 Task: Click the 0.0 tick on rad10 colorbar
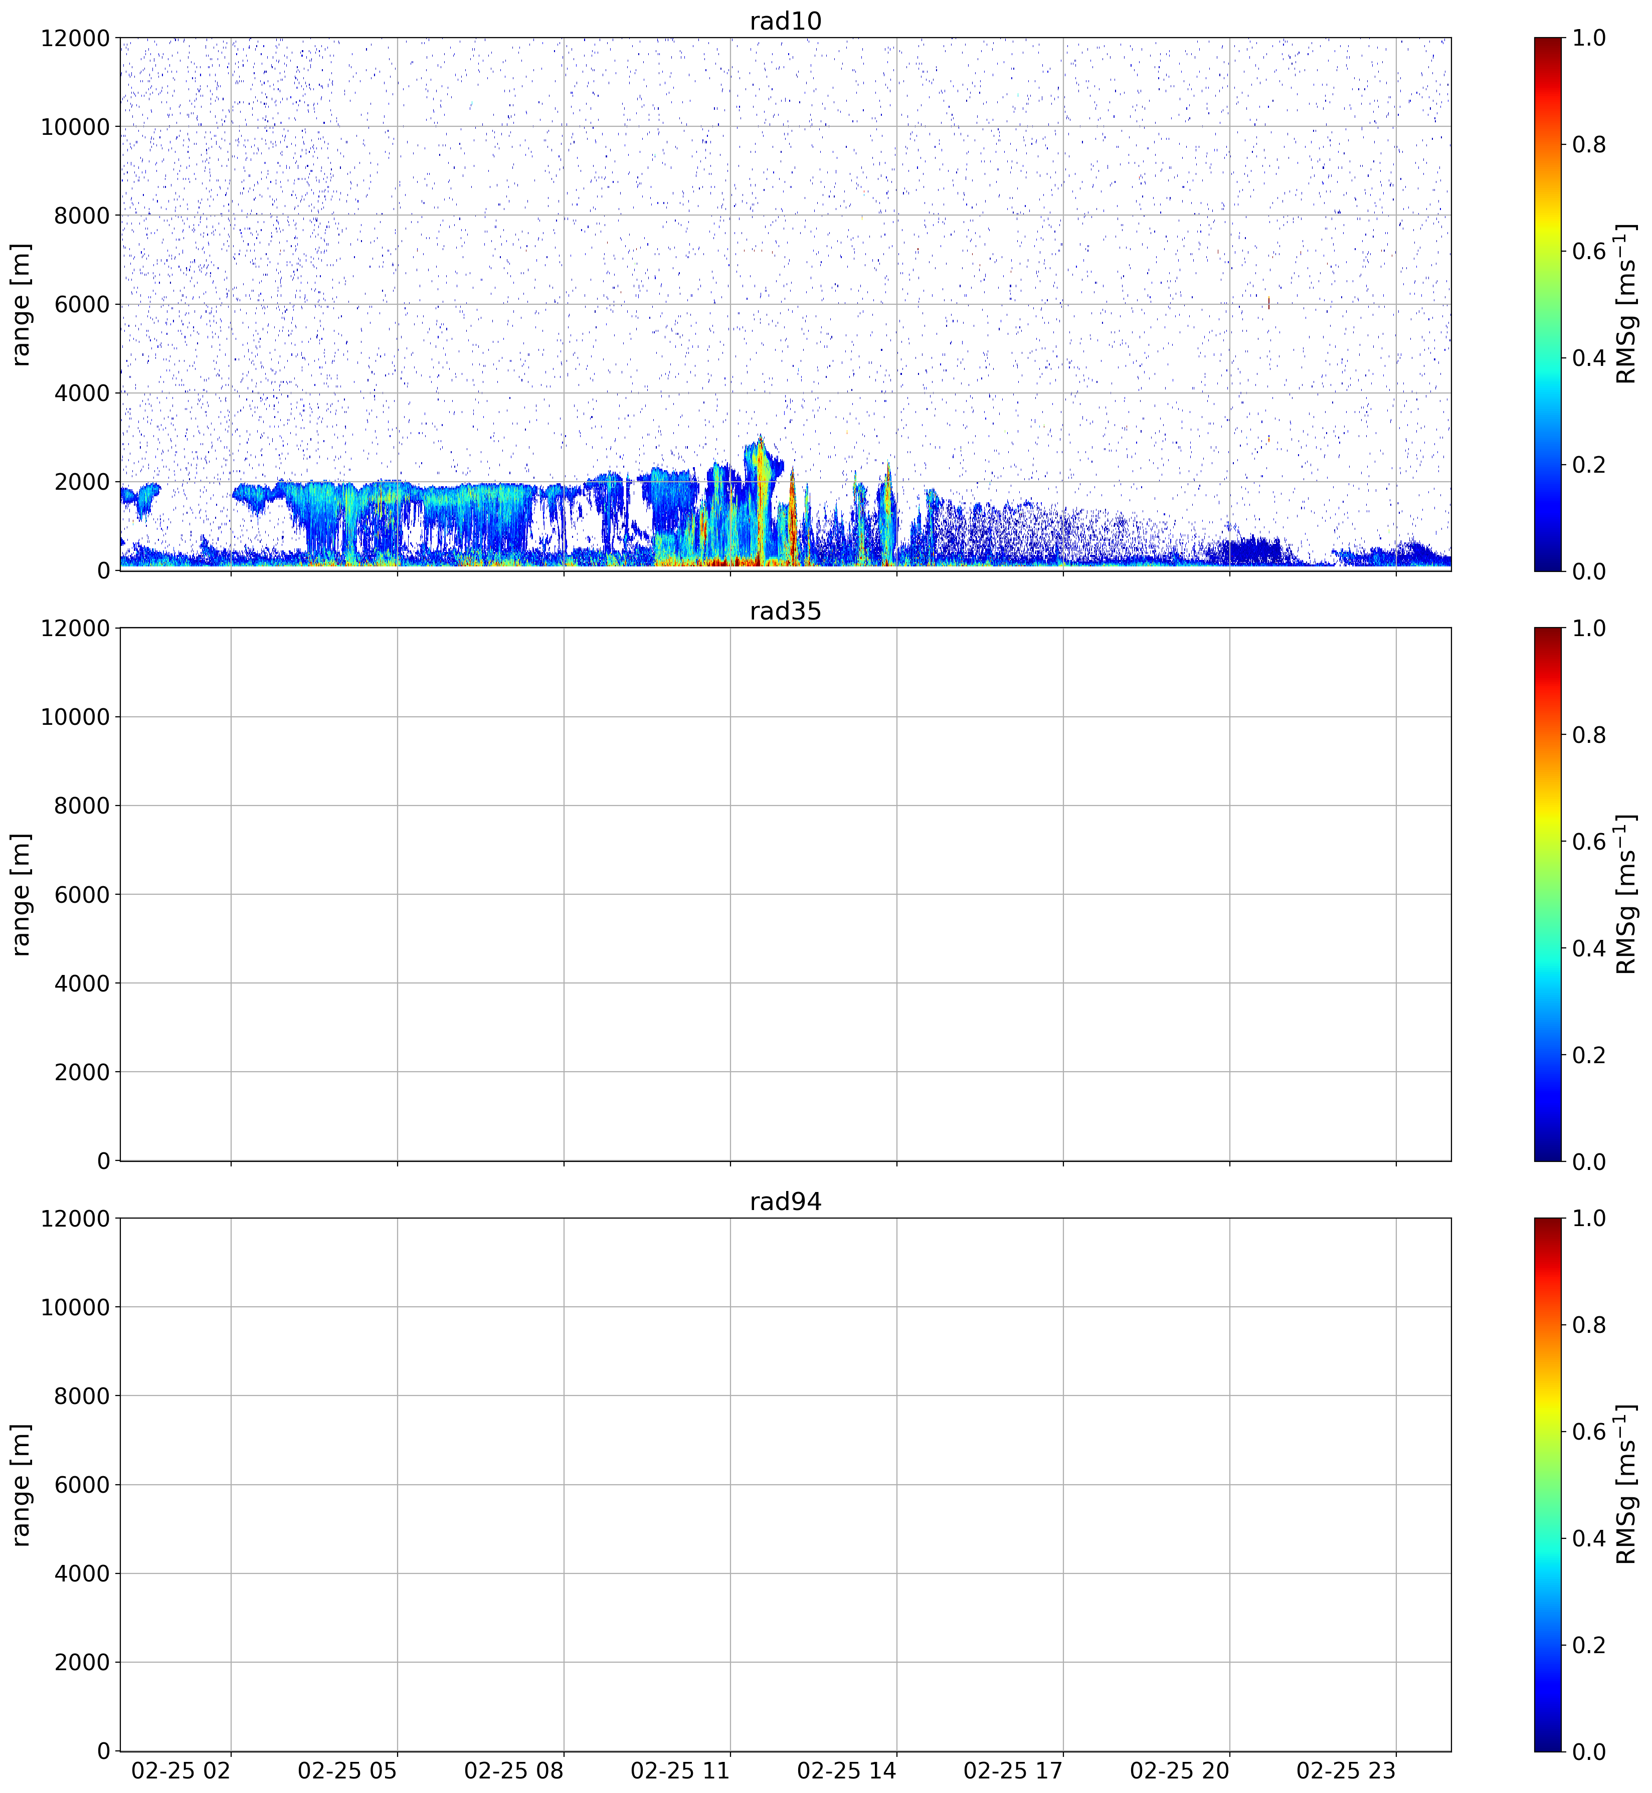coord(1588,571)
